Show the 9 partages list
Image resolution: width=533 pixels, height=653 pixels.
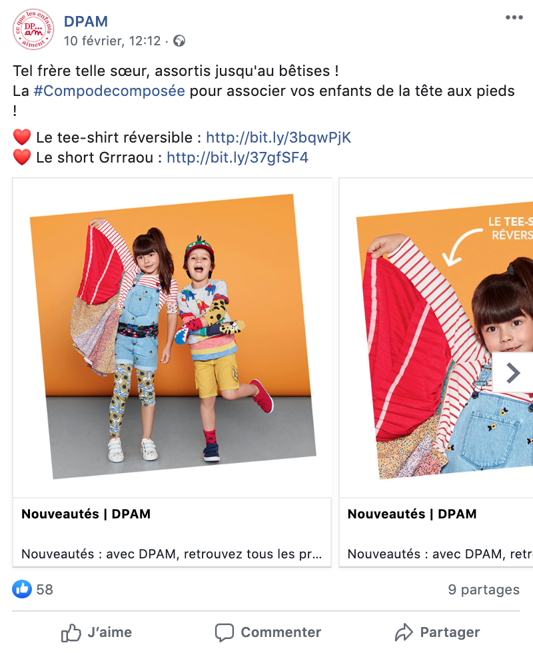click(x=484, y=590)
